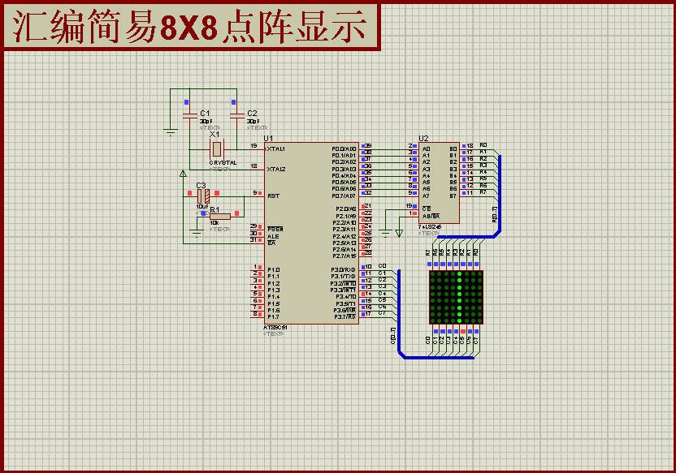
Task: Click the power terminal arrow above C3
Action: click(183, 174)
